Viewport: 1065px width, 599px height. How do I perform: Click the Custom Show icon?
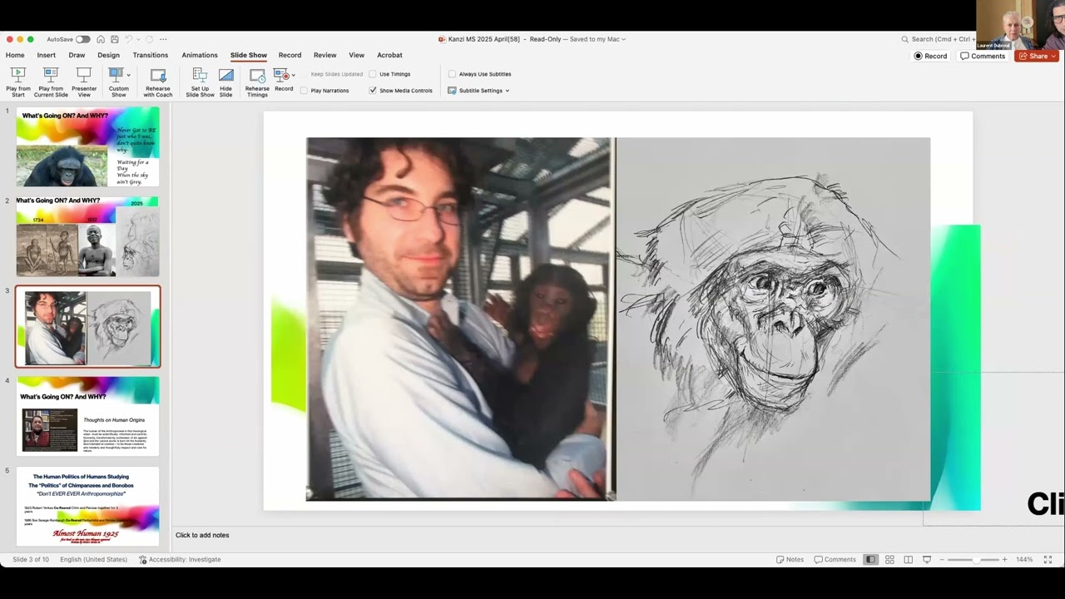[x=116, y=74]
